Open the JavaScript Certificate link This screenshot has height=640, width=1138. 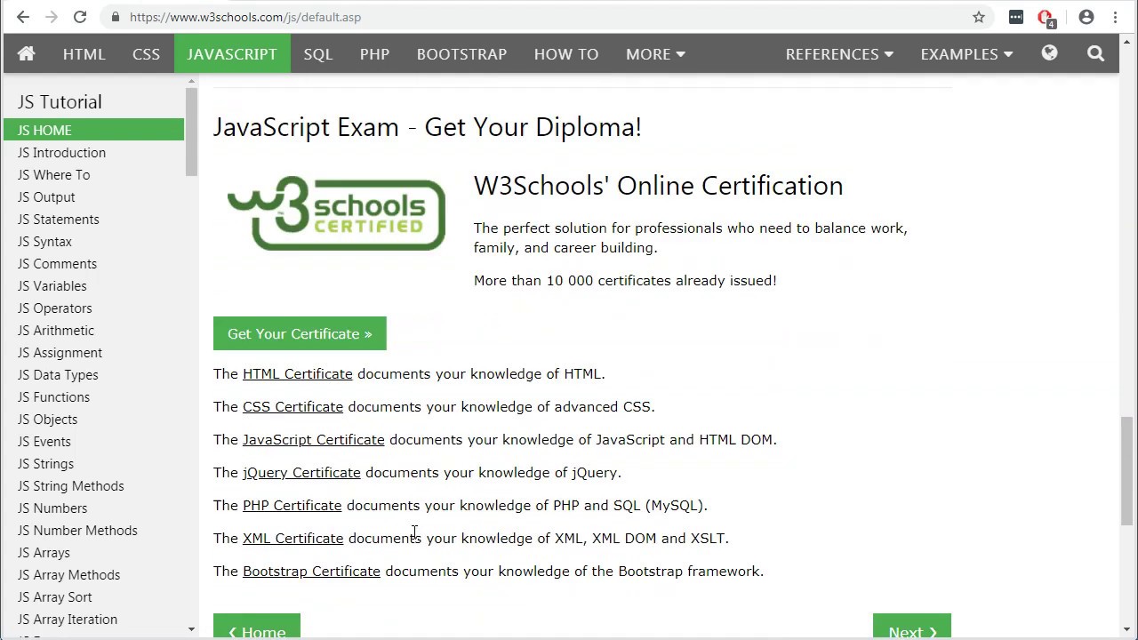coord(313,440)
